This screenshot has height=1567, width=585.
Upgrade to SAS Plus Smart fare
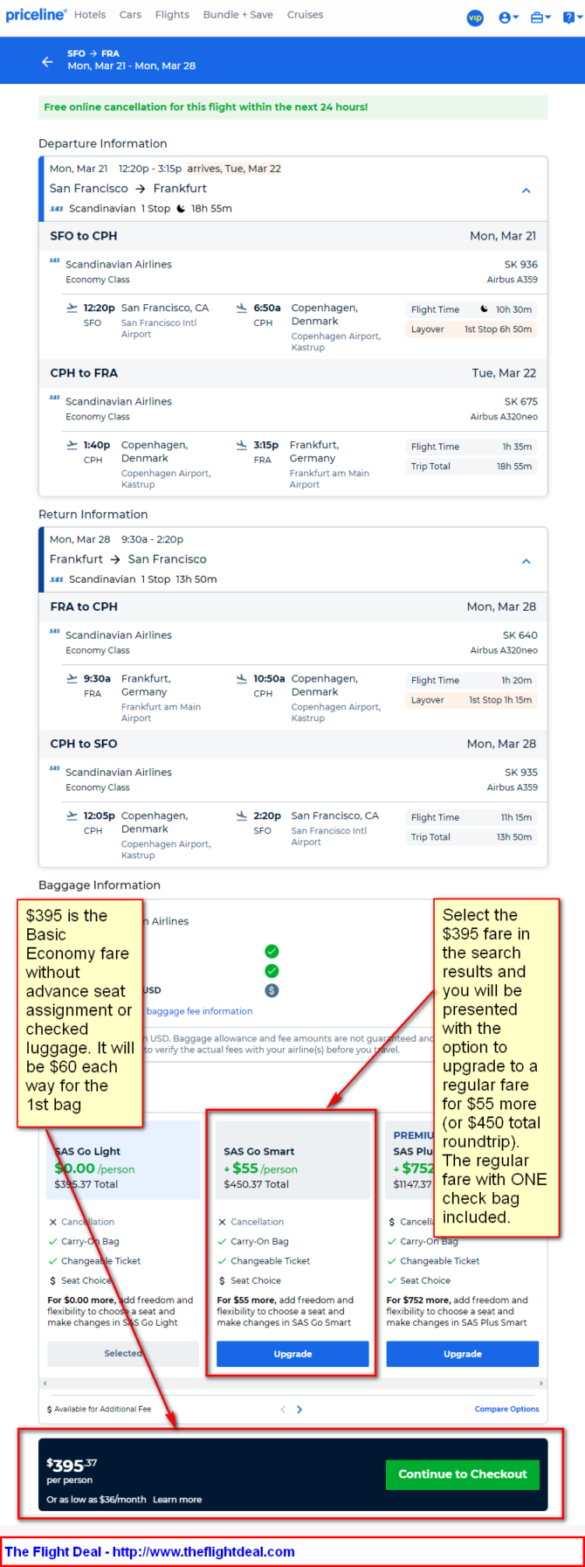(463, 1353)
